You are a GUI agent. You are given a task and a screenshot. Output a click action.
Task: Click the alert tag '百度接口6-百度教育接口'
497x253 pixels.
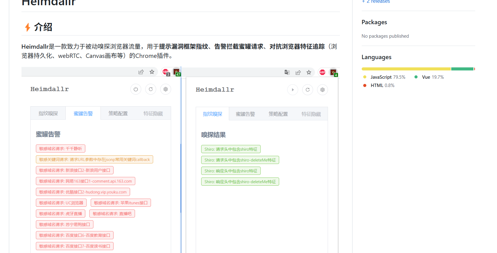pos(75,235)
